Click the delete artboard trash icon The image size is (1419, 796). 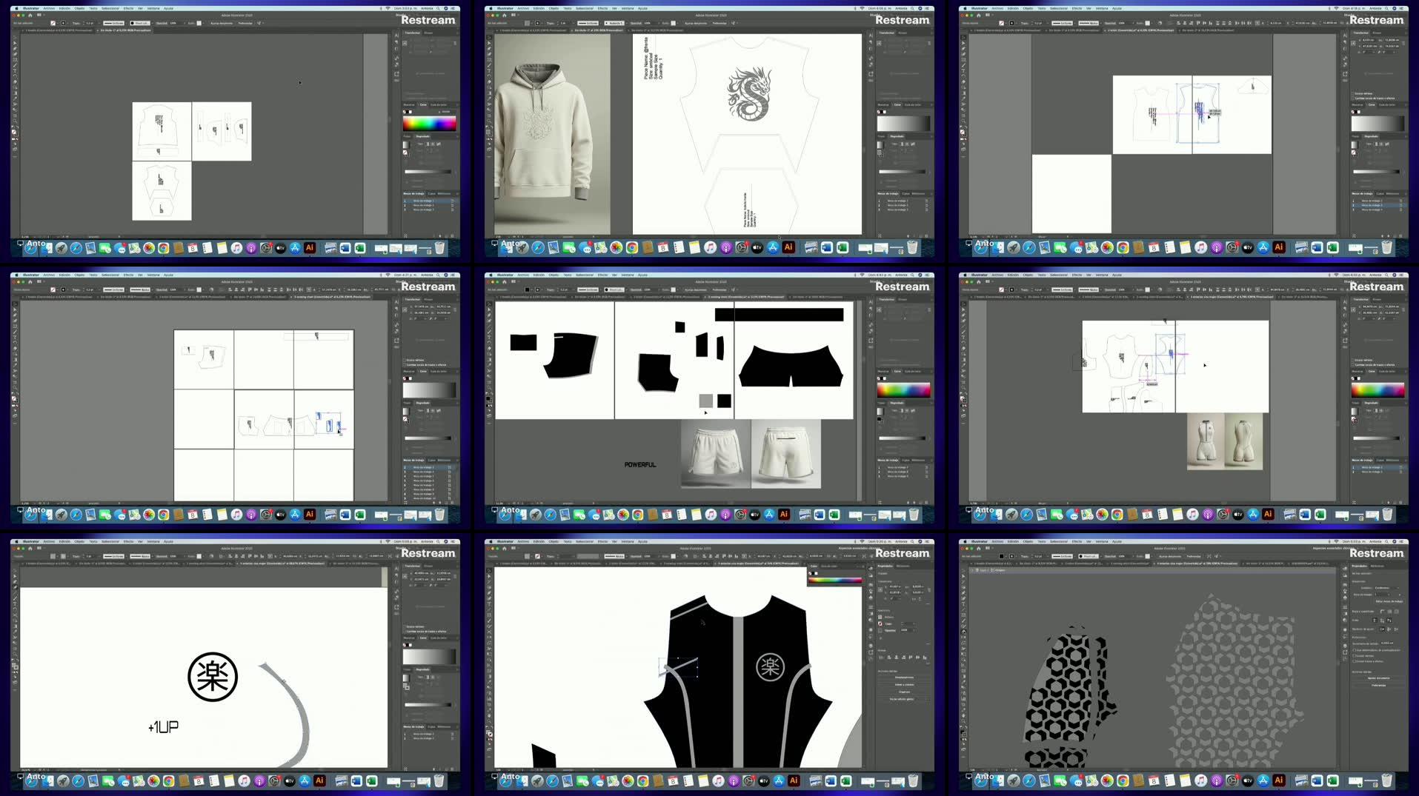tap(453, 236)
